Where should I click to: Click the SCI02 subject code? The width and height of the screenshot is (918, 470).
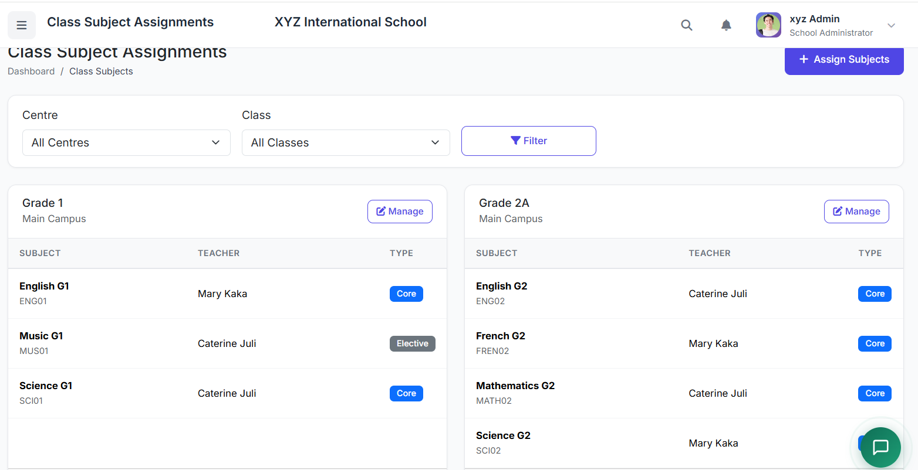tap(488, 451)
